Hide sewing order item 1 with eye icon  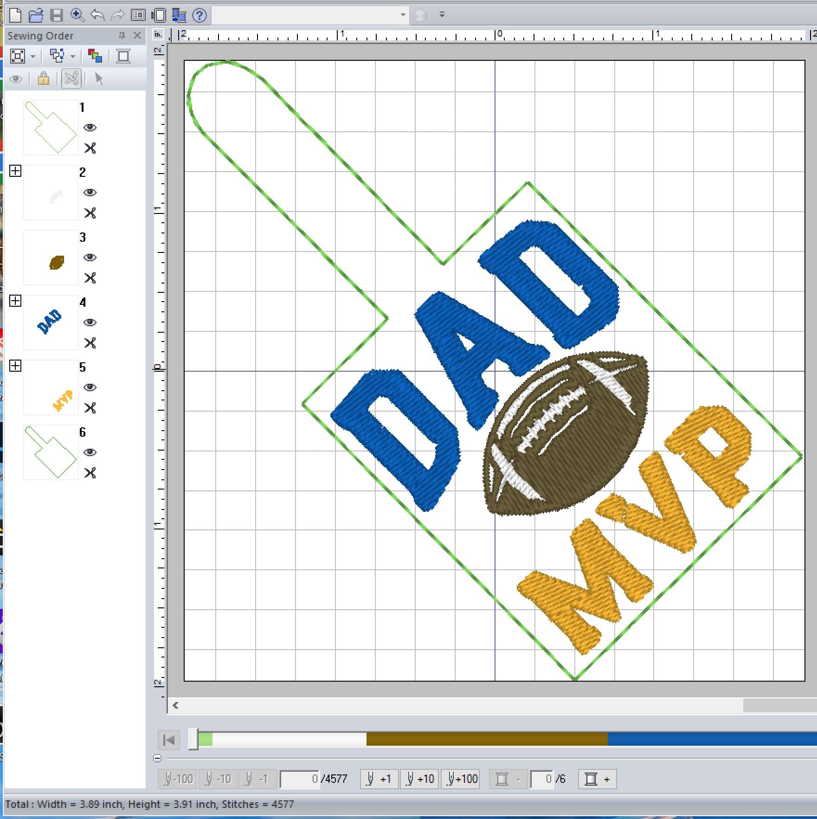tap(90, 128)
